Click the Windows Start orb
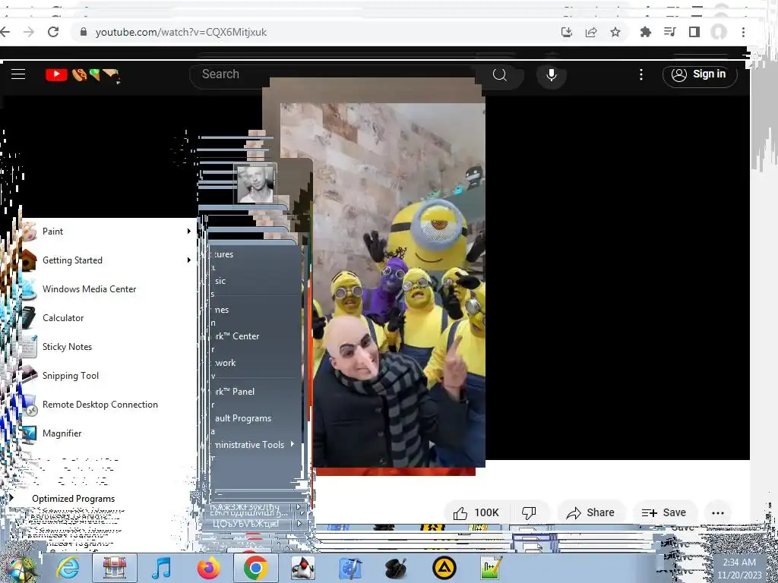Viewport: 778px width, 583px height. 19,568
